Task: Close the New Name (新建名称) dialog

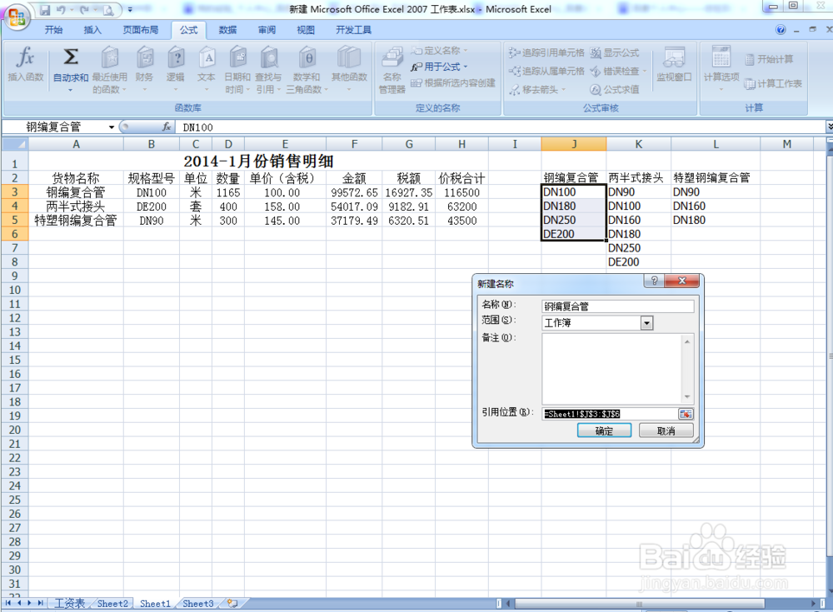Action: point(681,281)
